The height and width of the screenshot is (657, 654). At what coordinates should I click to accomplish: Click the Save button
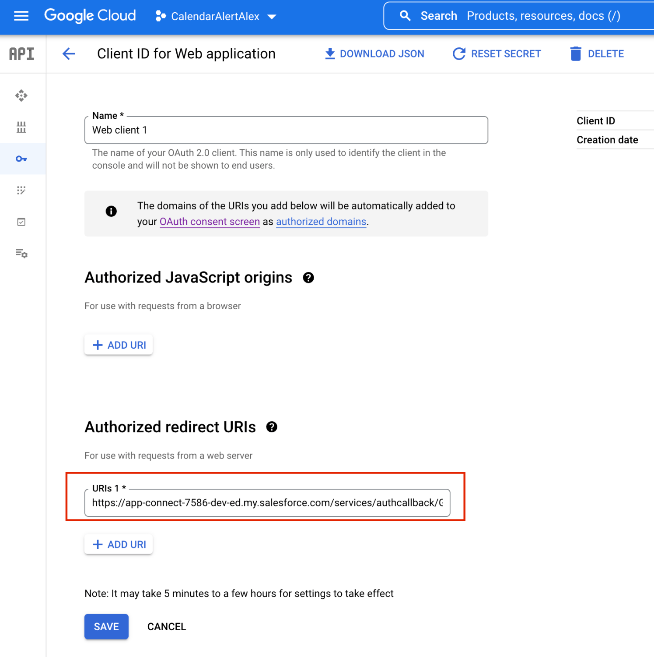point(106,626)
